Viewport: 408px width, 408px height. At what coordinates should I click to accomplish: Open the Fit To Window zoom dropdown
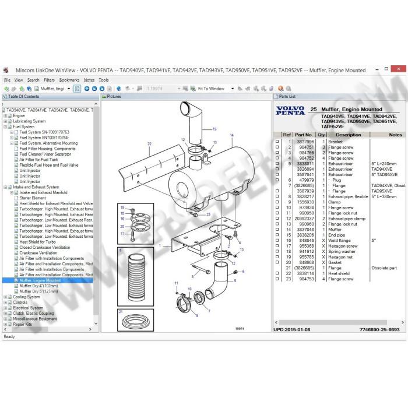click(233, 89)
